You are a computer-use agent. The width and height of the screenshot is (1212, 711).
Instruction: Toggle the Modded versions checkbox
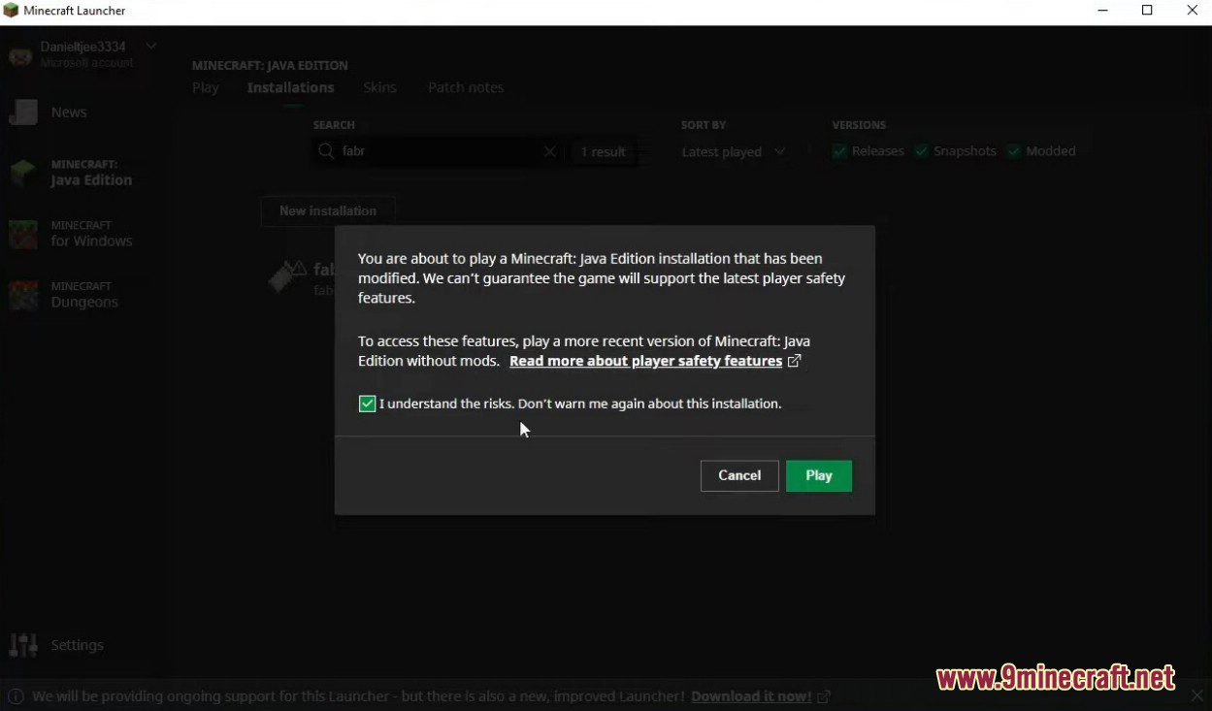1014,151
